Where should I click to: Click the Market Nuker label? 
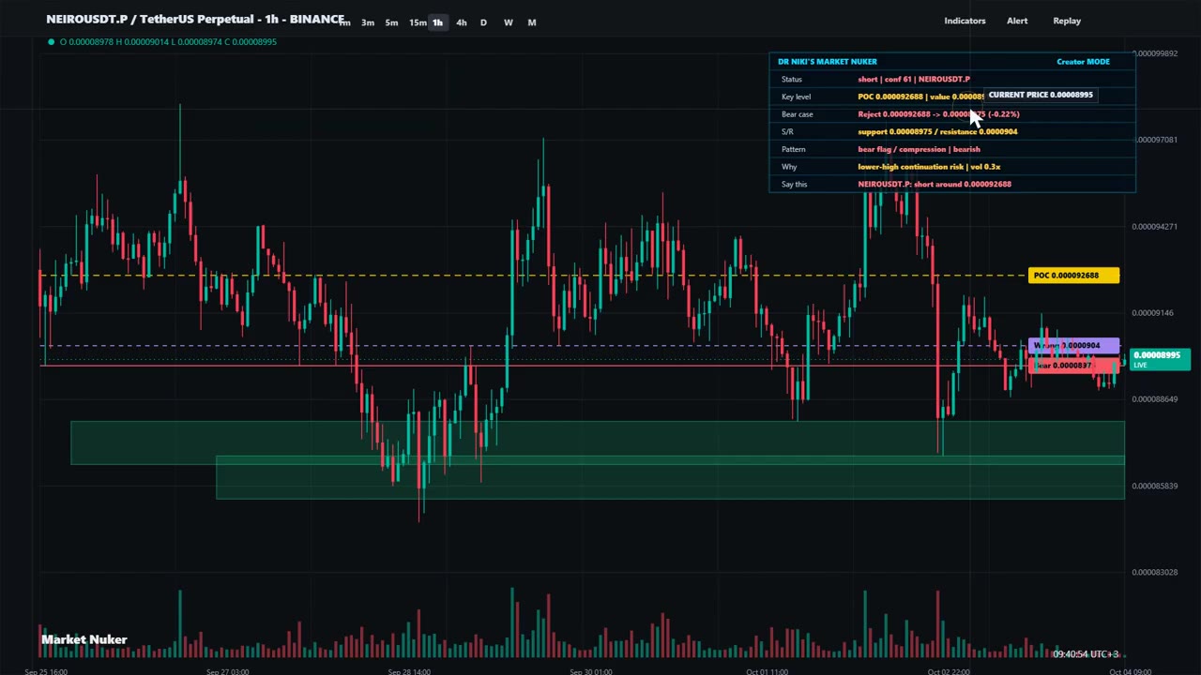click(84, 639)
